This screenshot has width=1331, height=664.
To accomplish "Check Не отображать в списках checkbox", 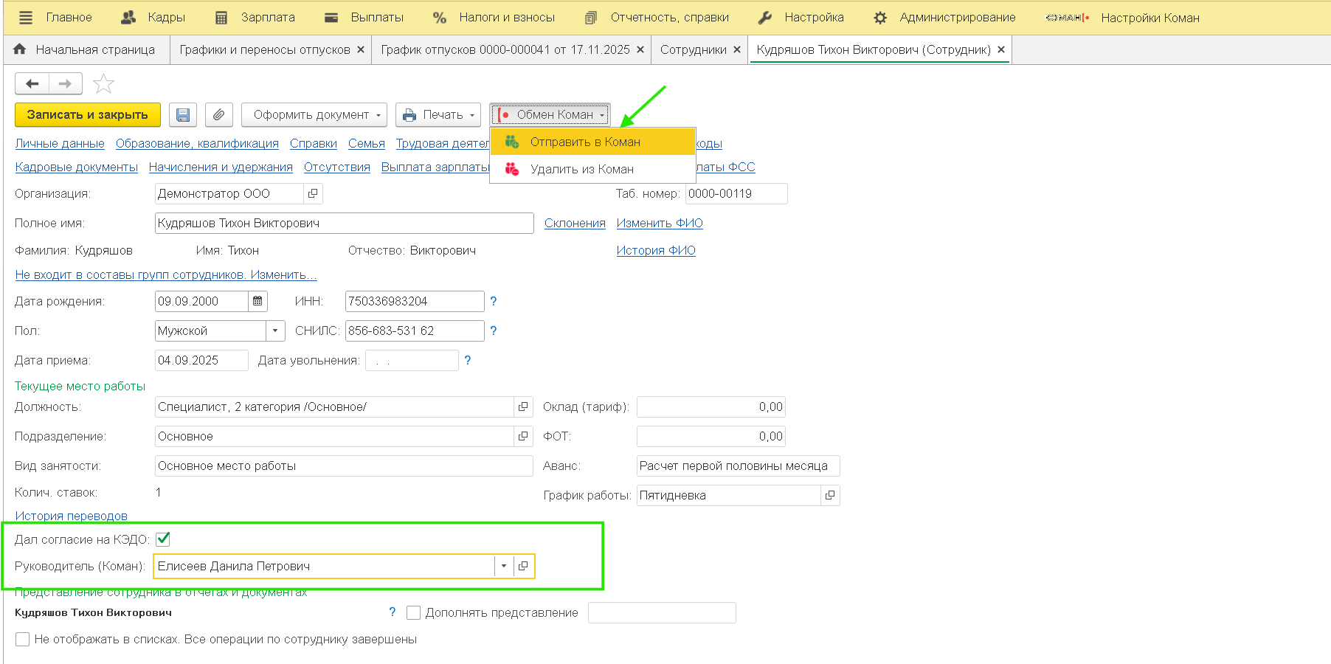I will pyautogui.click(x=23, y=640).
